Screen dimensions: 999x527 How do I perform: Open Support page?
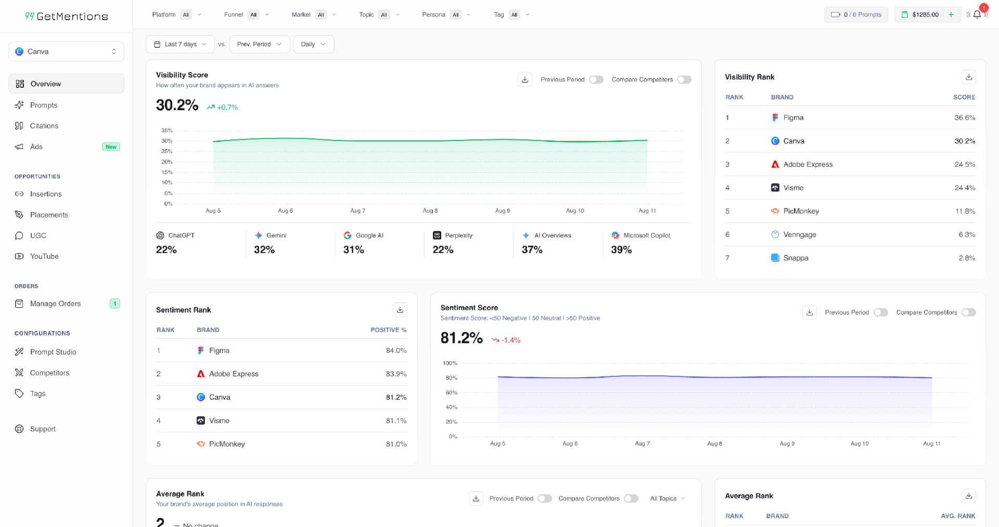[x=66, y=429]
